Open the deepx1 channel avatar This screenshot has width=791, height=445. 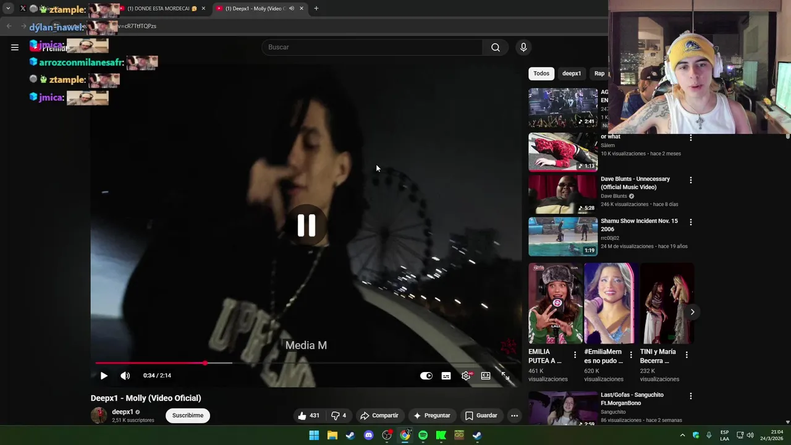99,415
